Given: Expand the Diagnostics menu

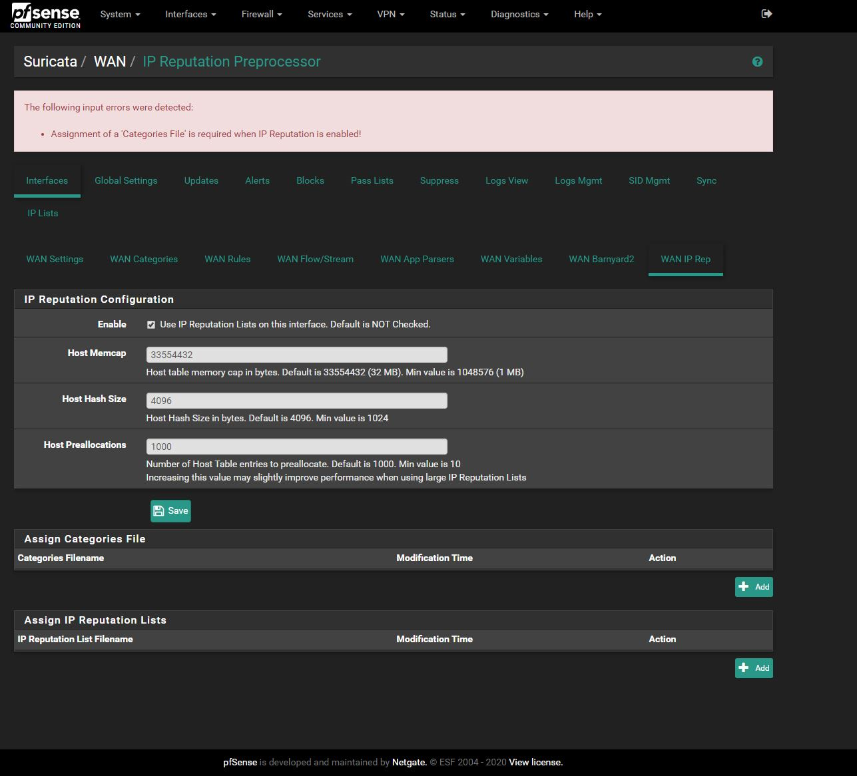Looking at the screenshot, I should pos(519,14).
